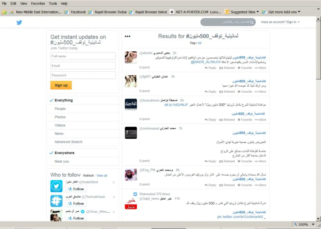Choose the People filter option
Viewport: 321px width, 229px height.
point(60,109)
